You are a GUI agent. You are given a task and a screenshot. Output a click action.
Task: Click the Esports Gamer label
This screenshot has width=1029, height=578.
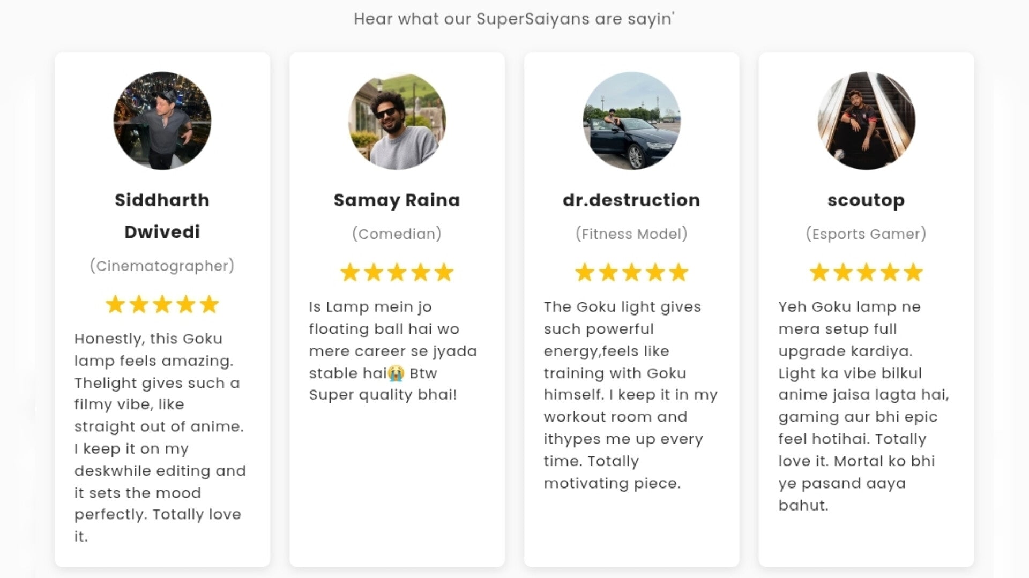866,234
